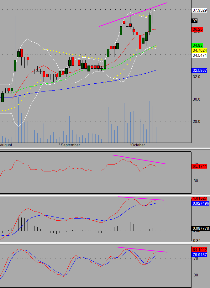Select the magenta divergence line in stochastic panel
The height and width of the screenshot is (288, 210).
point(142,250)
